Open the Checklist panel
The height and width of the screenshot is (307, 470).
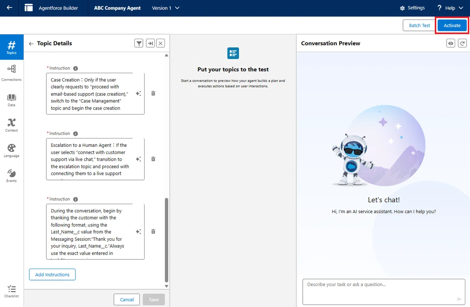12,291
